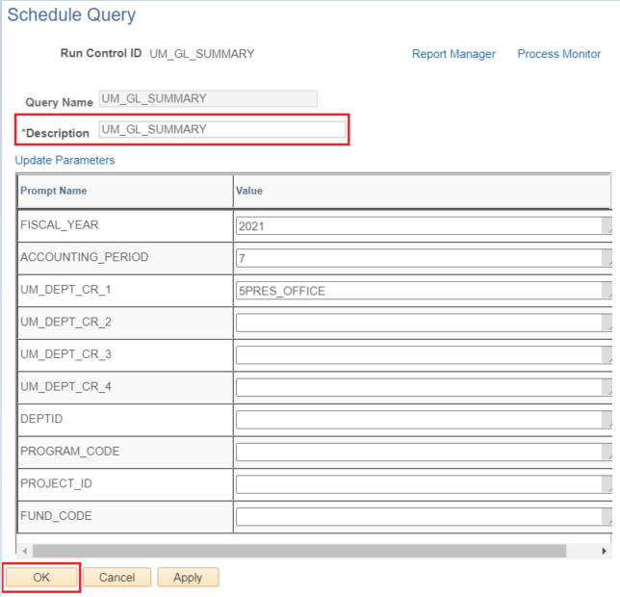Click the Schedule Query page title

71,15
